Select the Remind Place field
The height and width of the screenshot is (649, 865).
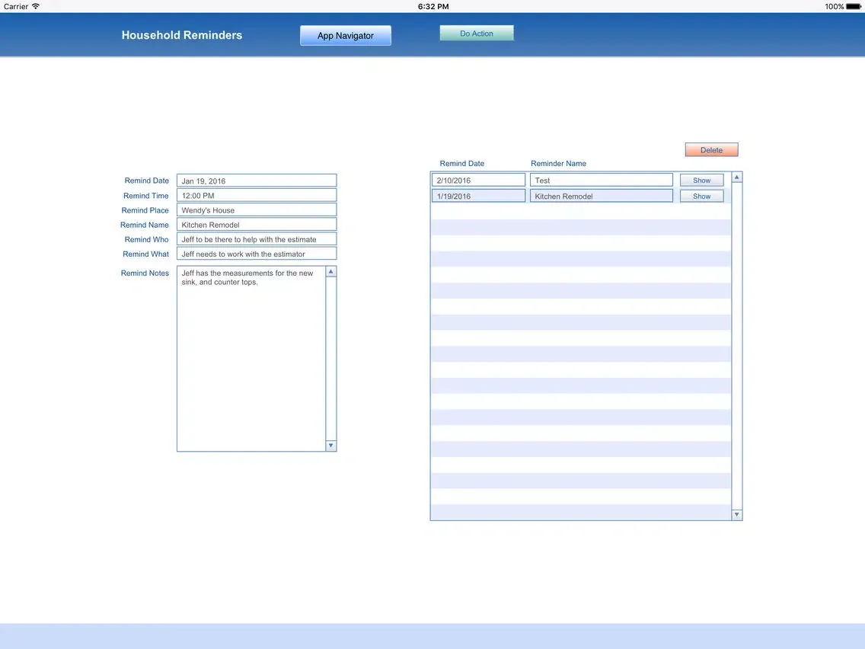click(x=257, y=210)
